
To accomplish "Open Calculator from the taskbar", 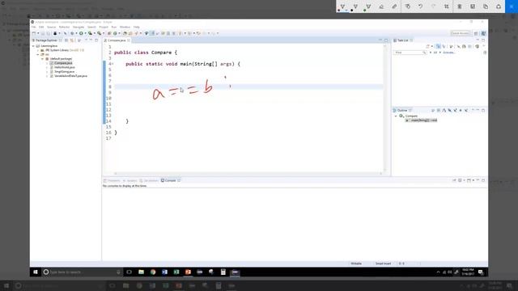I will tap(223, 272).
